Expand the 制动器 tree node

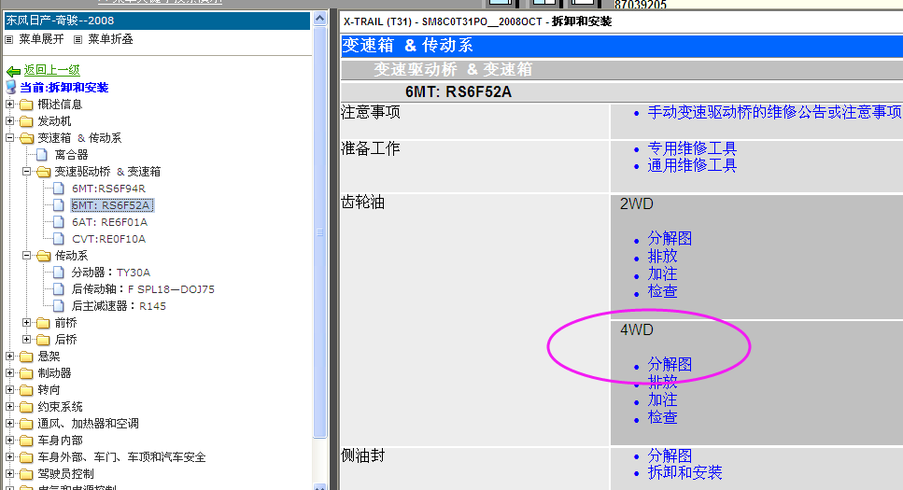point(9,372)
